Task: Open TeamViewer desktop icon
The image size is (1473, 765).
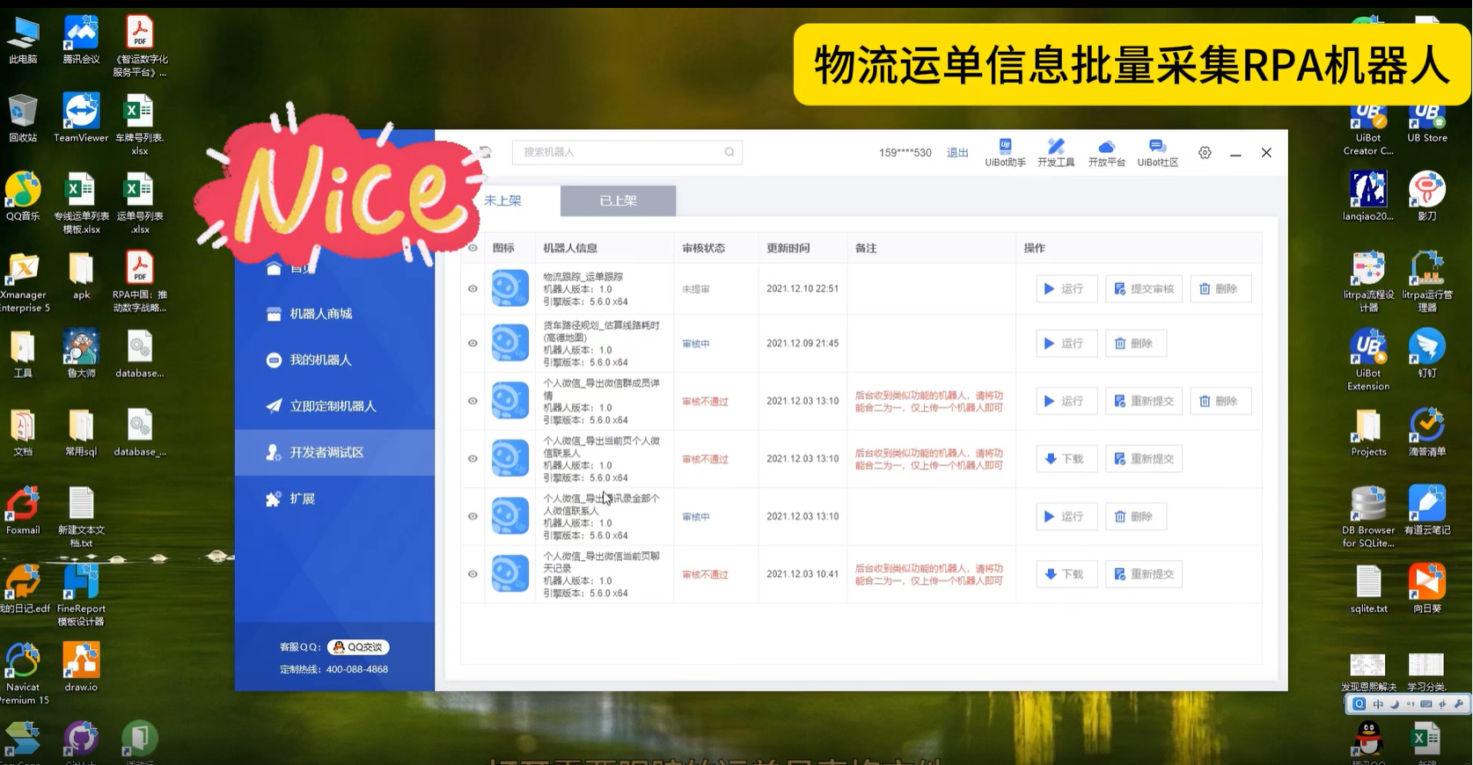Action: (x=81, y=118)
